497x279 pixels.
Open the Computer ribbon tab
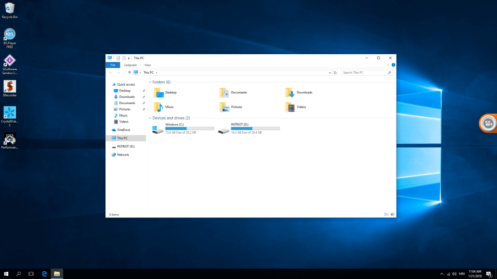pyautogui.click(x=130, y=65)
